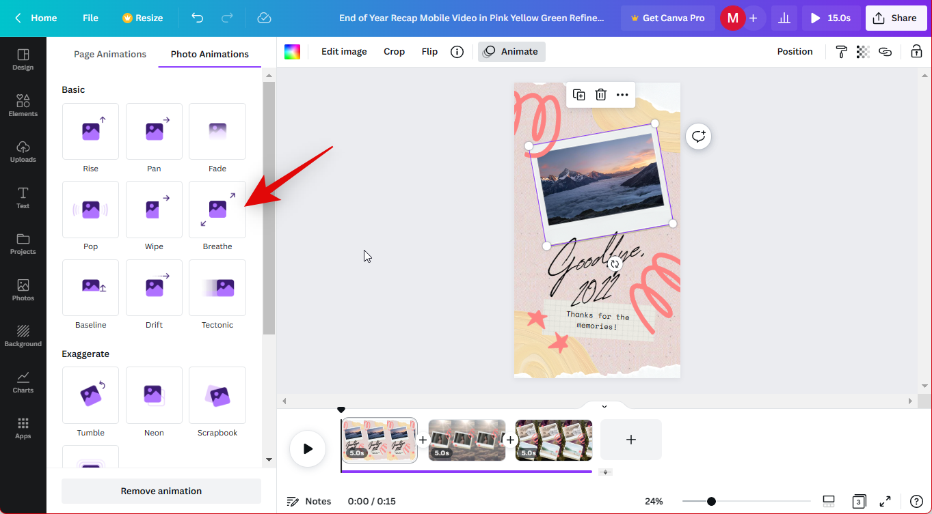Open the insights analytics bar chart icon
This screenshot has height=514, width=932.
pos(784,18)
